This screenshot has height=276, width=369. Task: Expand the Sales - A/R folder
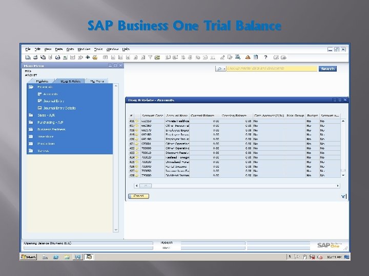tap(31, 115)
